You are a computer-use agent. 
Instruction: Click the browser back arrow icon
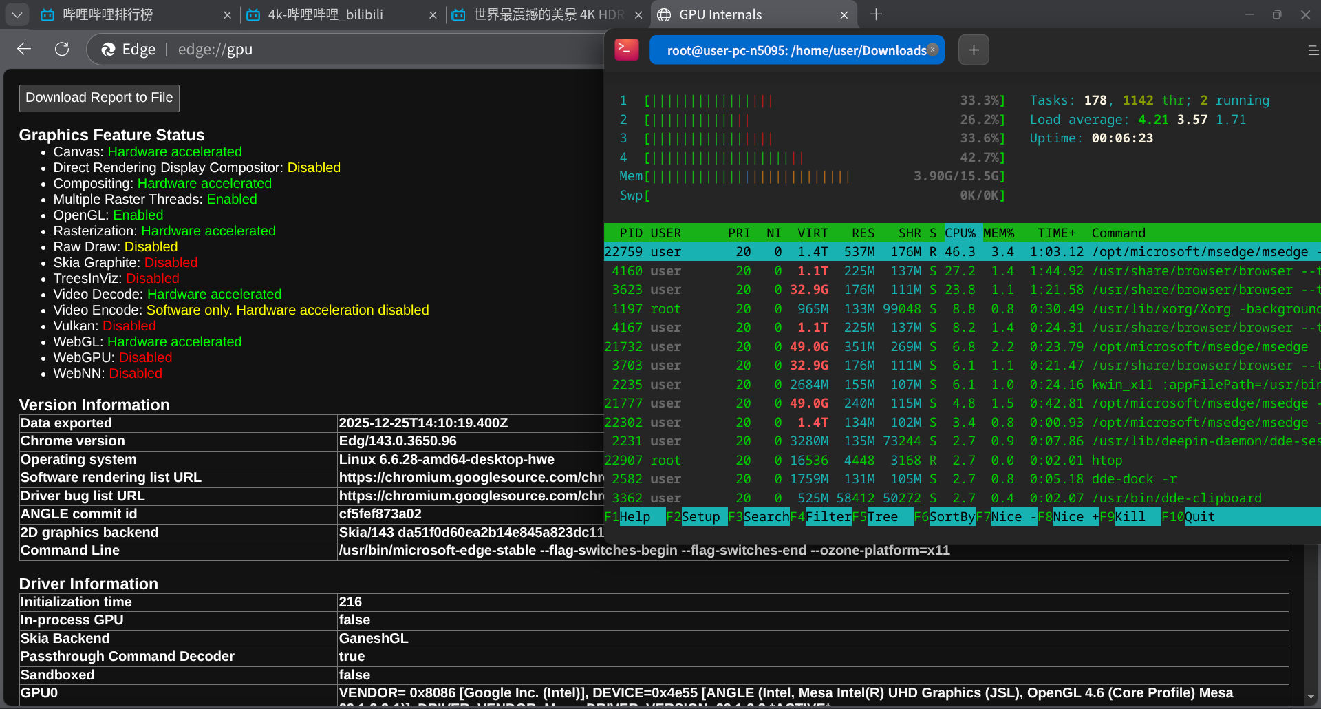pyautogui.click(x=24, y=49)
